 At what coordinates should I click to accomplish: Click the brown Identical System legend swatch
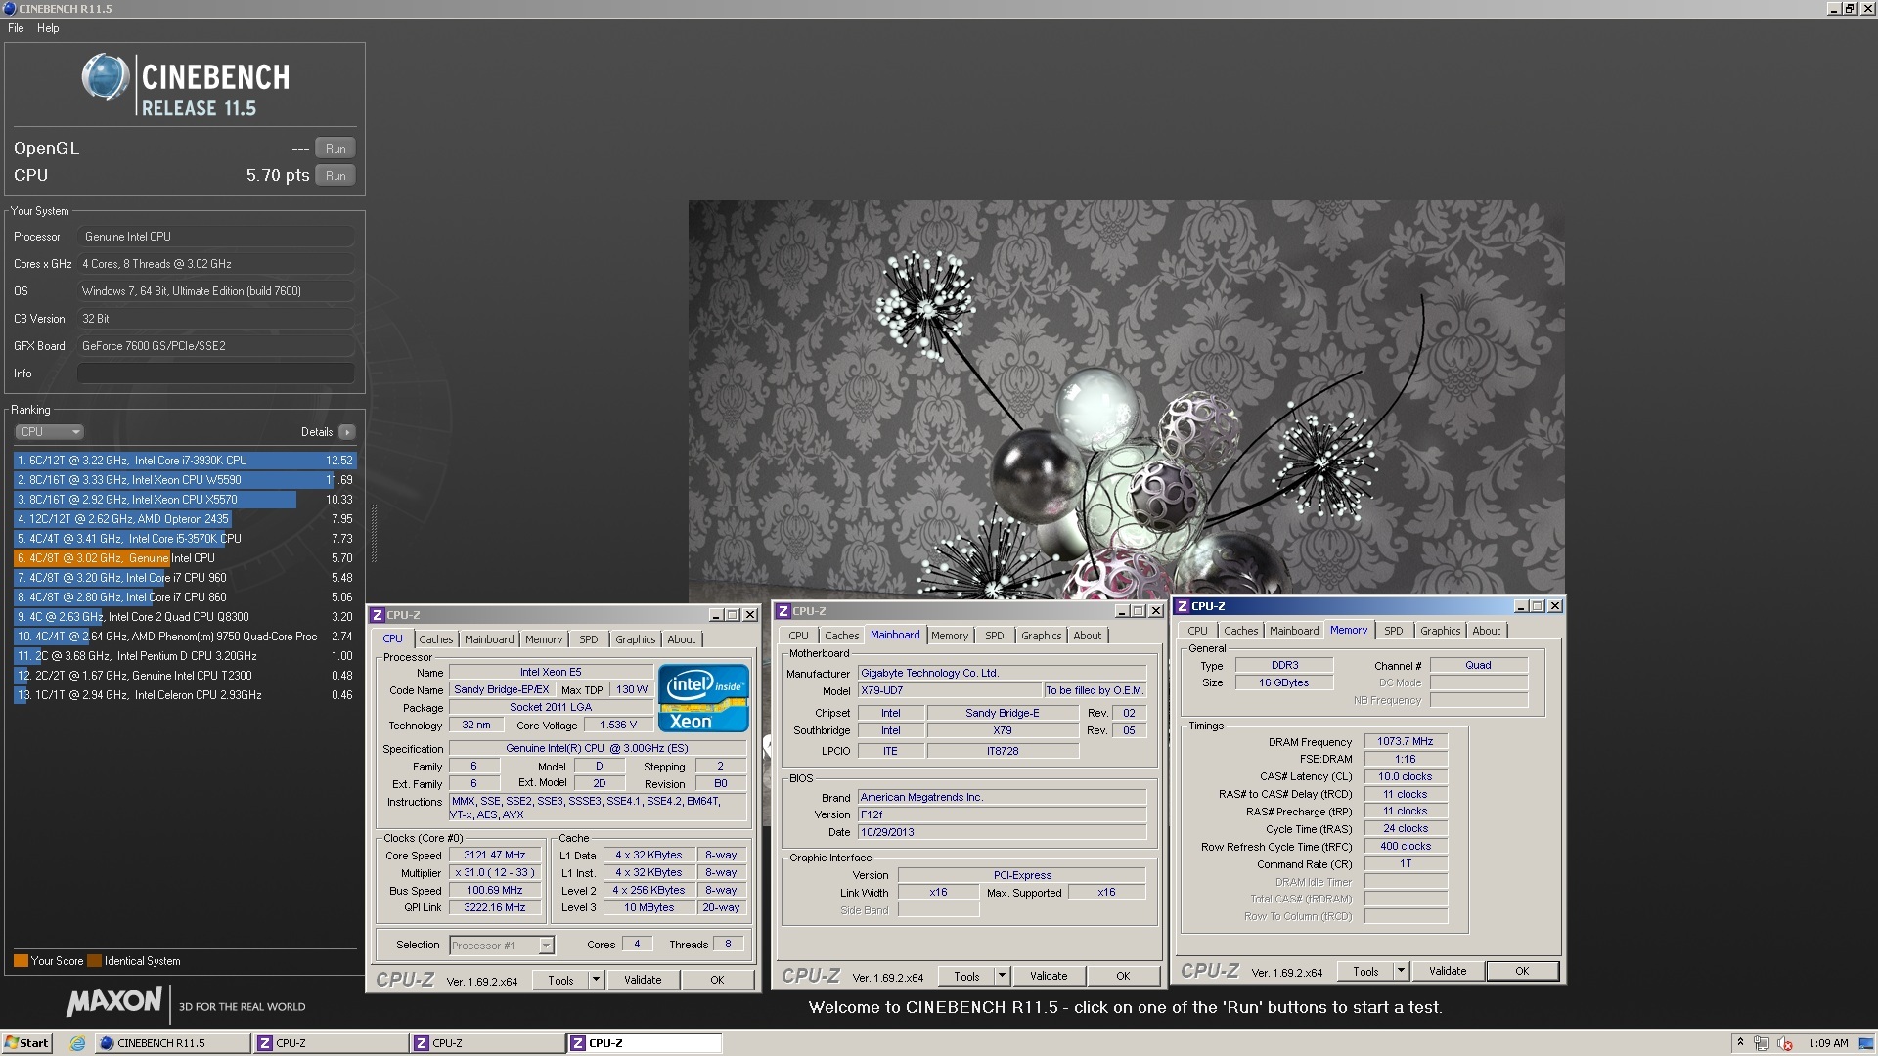[94, 961]
